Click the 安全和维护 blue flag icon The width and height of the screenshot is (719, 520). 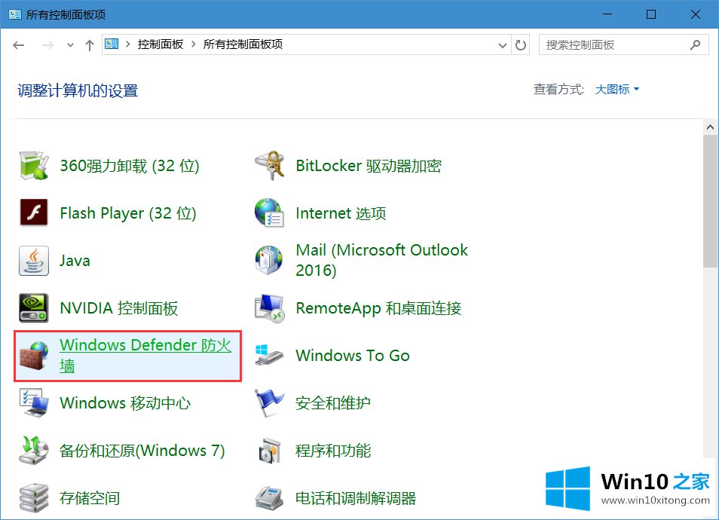(270, 403)
